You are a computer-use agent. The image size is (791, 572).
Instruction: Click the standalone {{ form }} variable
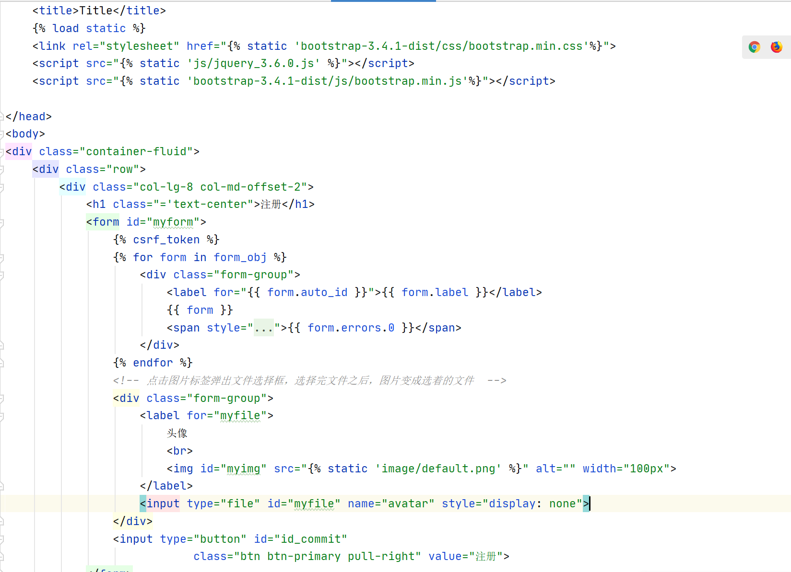[x=200, y=310]
